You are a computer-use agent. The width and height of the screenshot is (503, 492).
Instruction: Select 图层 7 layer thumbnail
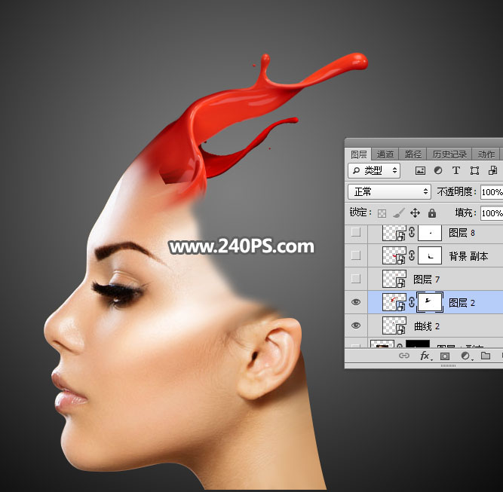coord(394,279)
